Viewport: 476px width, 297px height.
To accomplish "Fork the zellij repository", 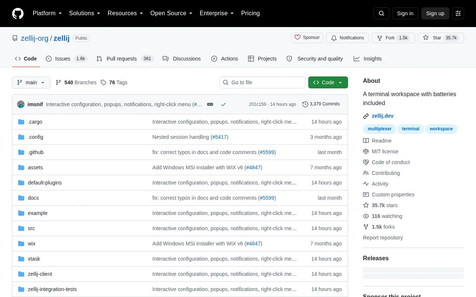I will point(393,38).
